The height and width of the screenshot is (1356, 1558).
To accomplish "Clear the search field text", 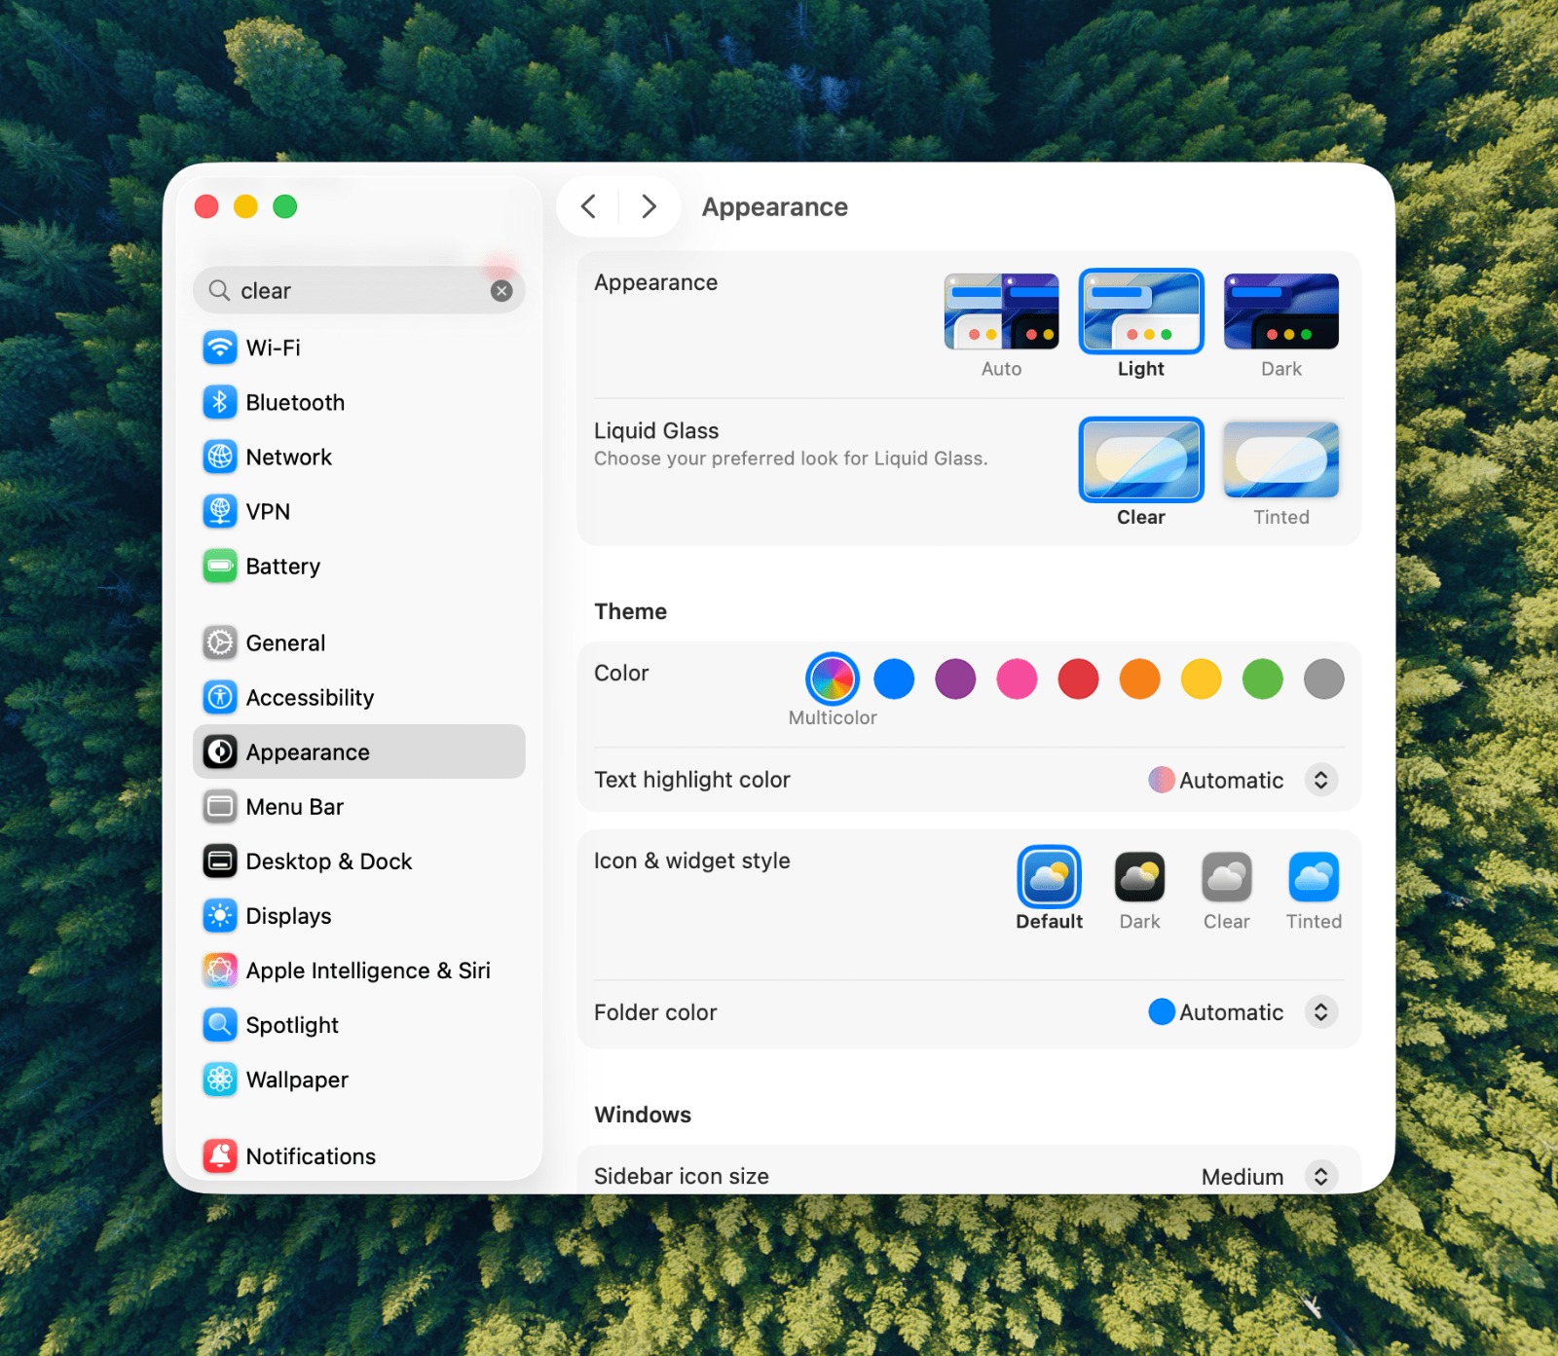I will 501,290.
